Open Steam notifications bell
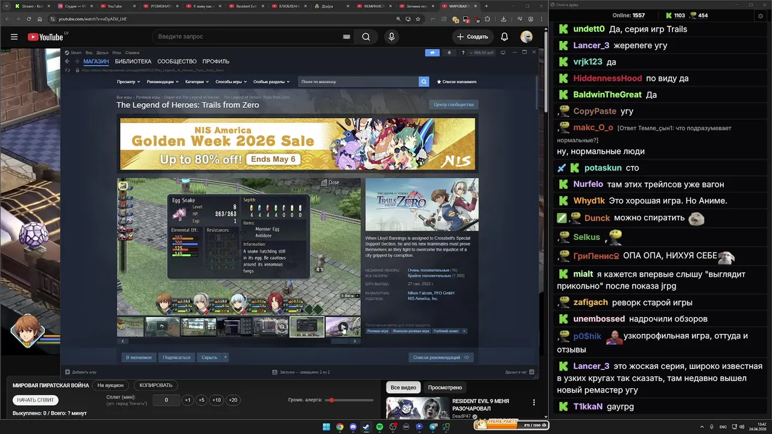This screenshot has width=772, height=434. (449, 52)
